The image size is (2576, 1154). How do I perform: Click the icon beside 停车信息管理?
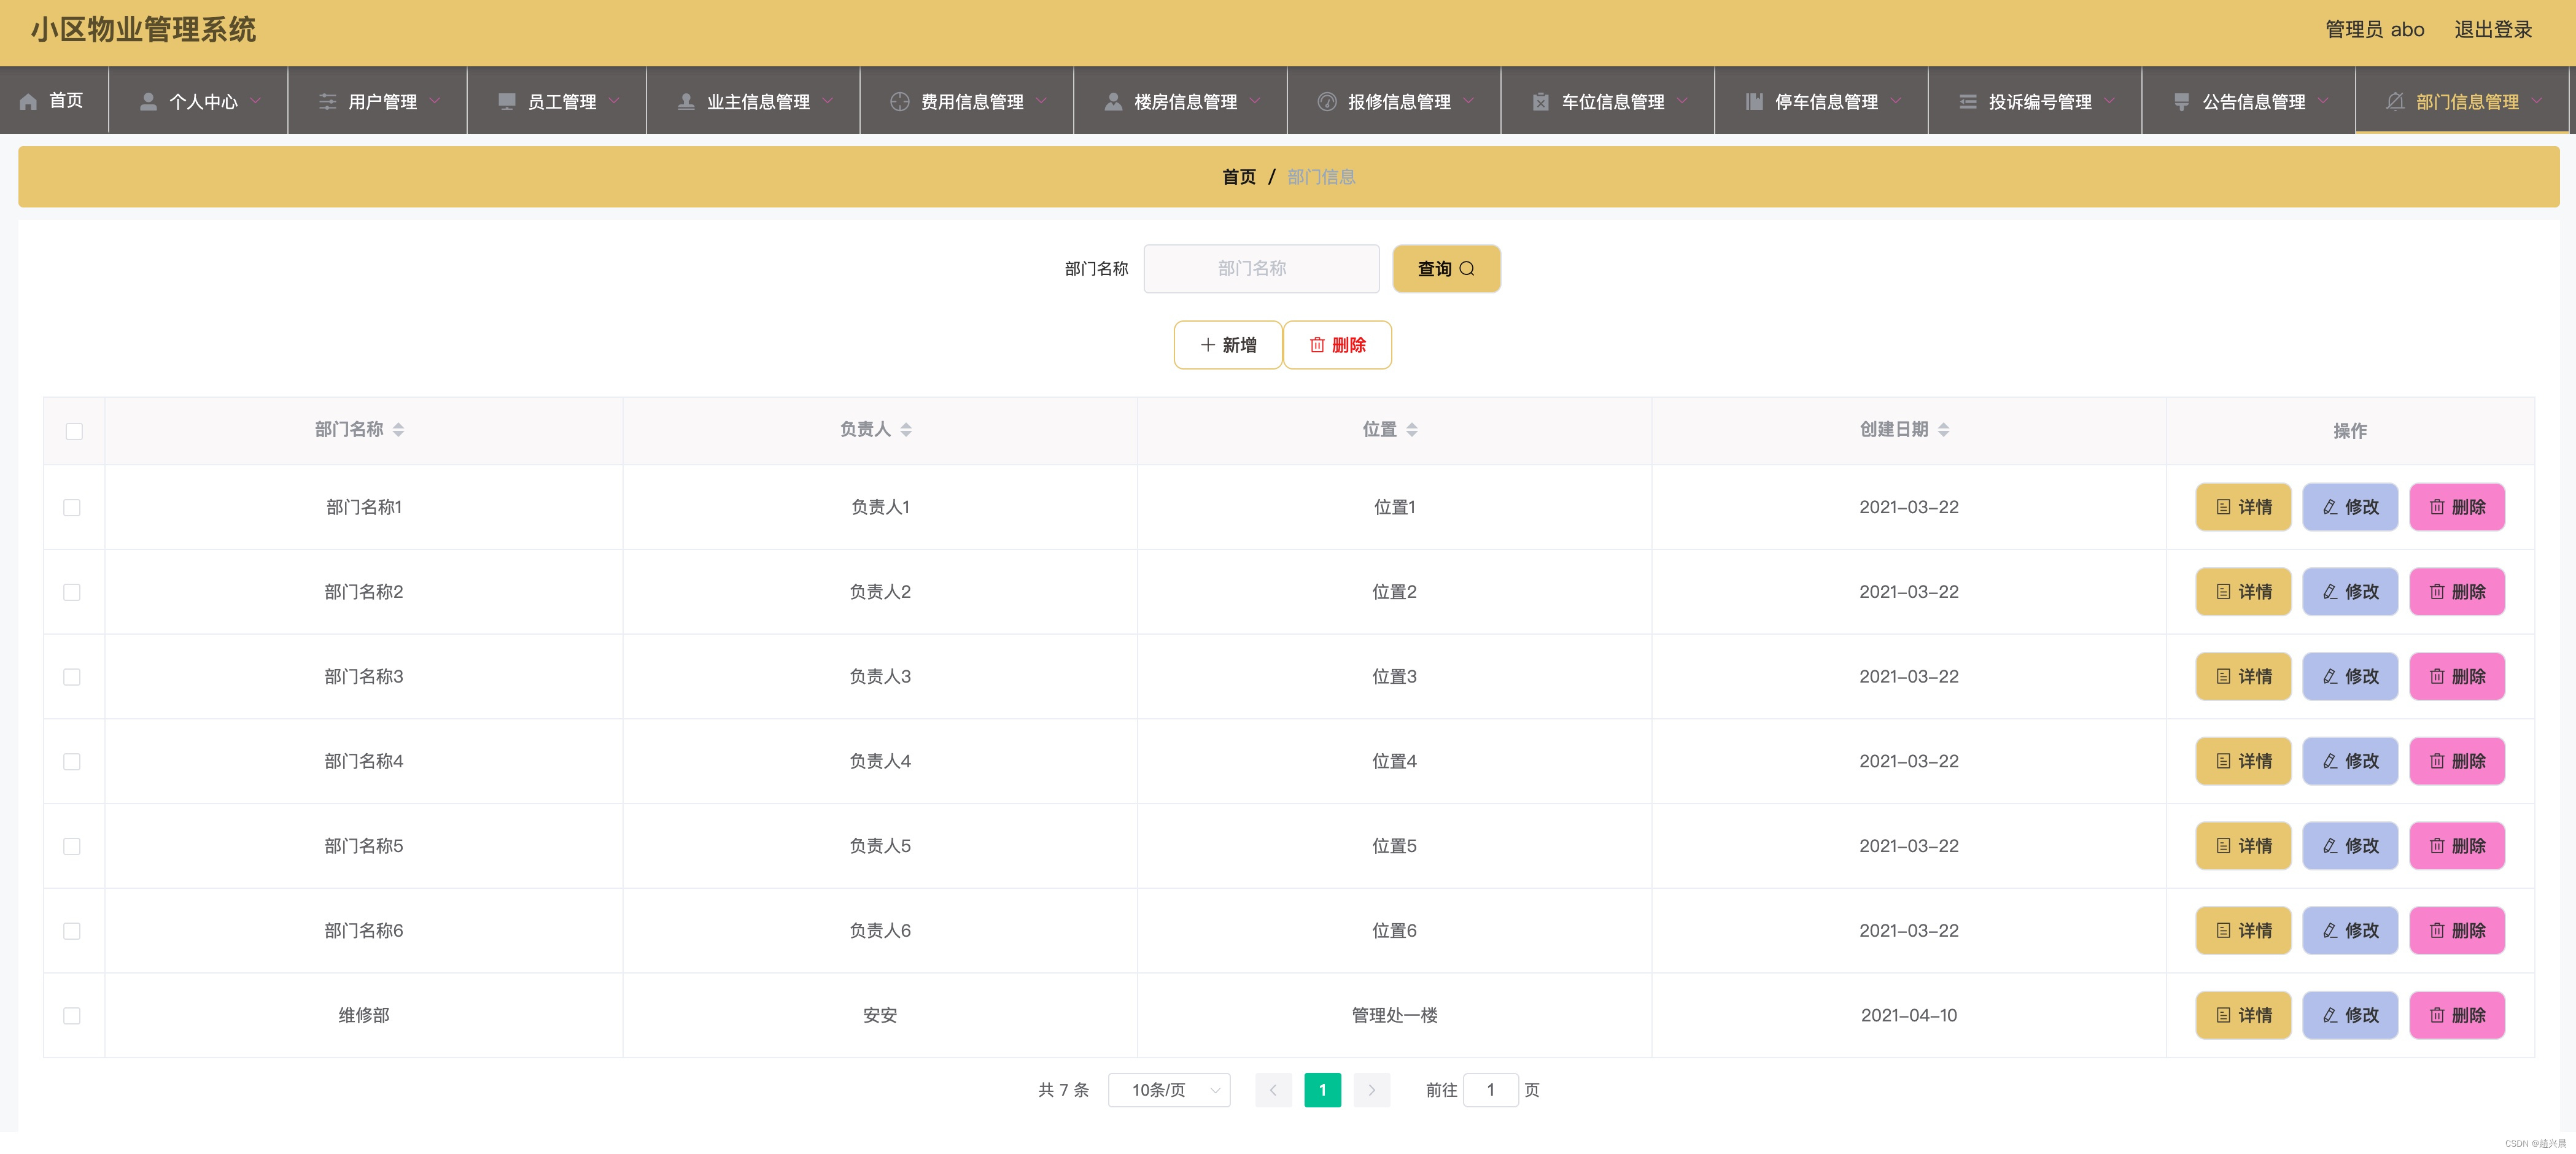pyautogui.click(x=1754, y=101)
